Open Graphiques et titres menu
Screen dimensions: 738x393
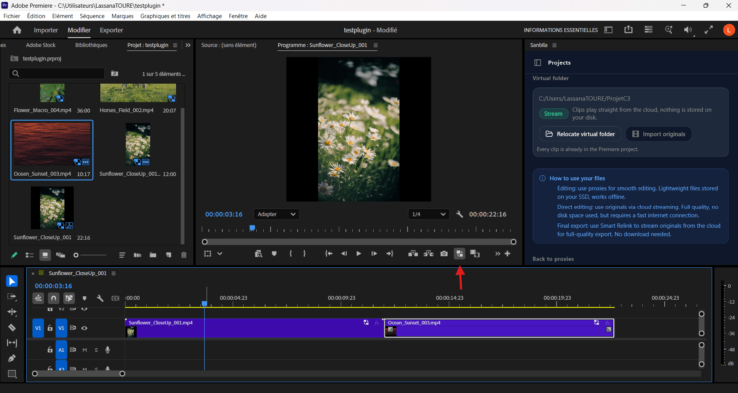point(165,16)
